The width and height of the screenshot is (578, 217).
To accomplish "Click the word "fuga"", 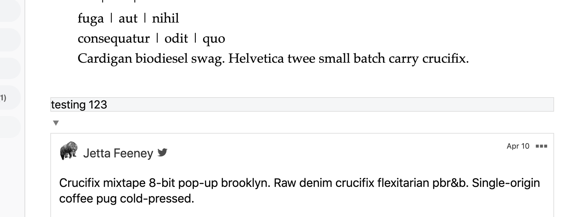I will point(91,19).
